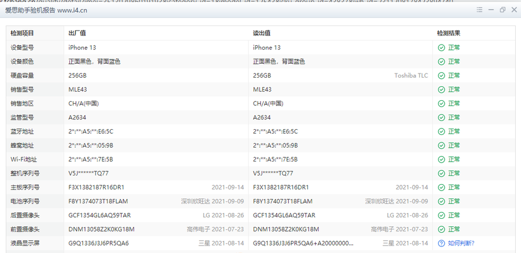This screenshot has height=253, width=521.
Task: Minimize the 爱思助手验机报告 window
Action: tap(491, 10)
